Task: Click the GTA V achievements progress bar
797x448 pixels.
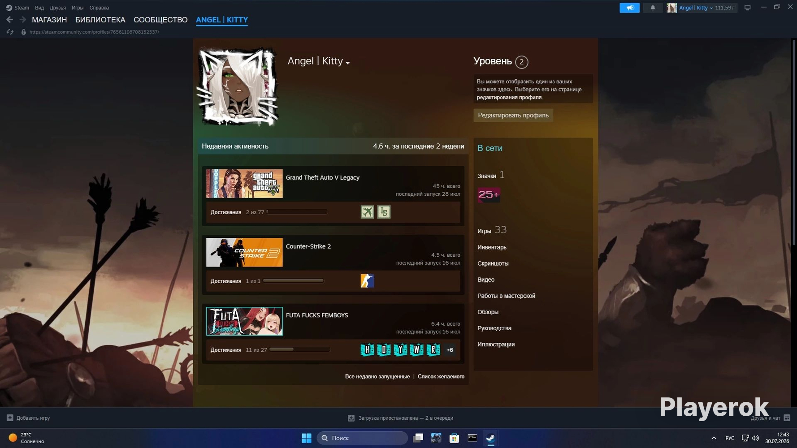Action: coord(297,212)
